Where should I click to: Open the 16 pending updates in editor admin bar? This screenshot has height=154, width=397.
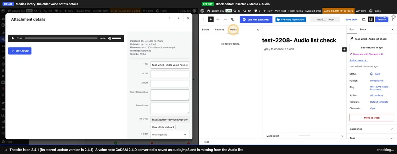pos(237,11)
